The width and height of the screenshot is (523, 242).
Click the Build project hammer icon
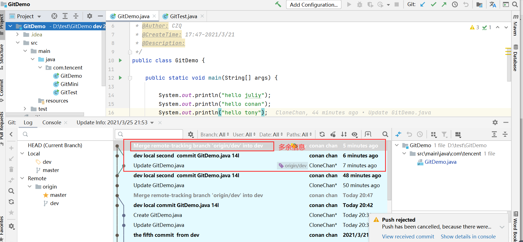pos(278,4)
